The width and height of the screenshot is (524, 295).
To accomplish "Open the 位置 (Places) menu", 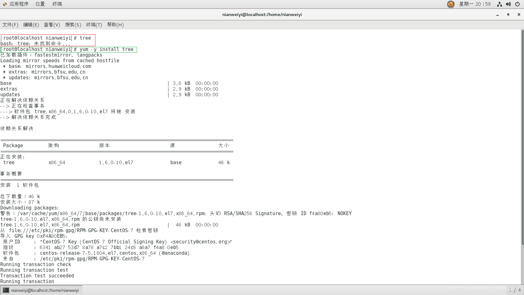I will tap(40, 4).
